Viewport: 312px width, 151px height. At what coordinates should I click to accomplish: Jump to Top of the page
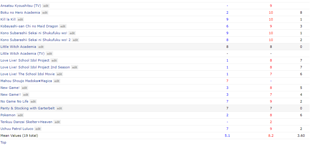(x=3, y=142)
